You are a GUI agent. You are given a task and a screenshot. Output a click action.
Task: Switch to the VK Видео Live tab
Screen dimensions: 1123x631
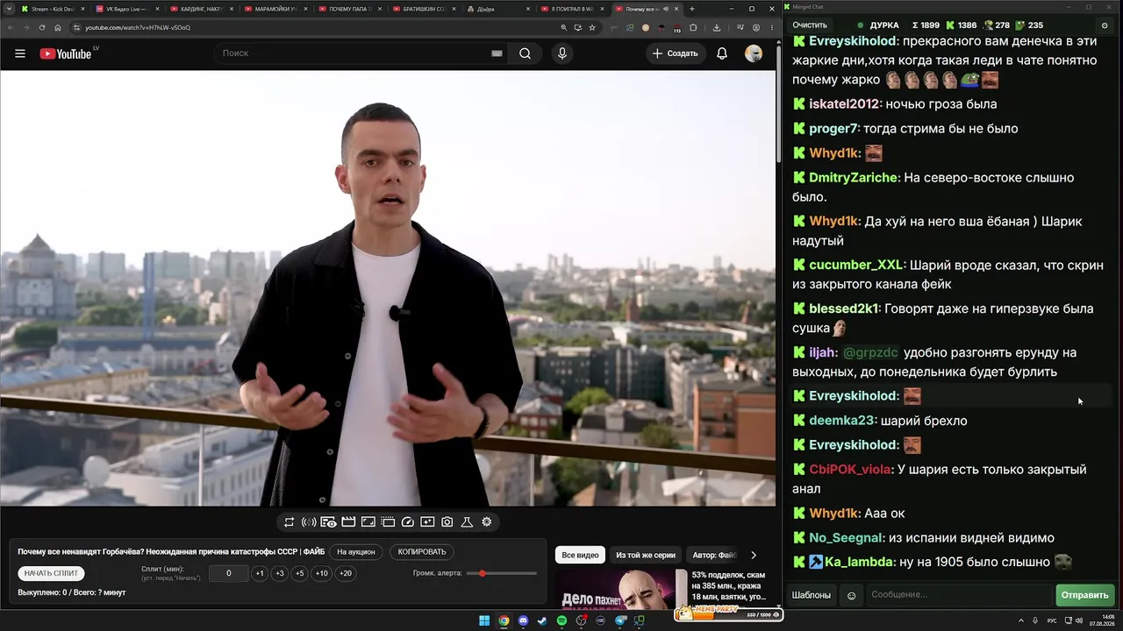(127, 9)
